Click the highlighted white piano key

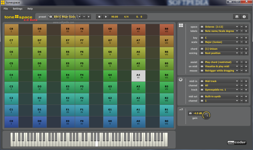(97, 144)
